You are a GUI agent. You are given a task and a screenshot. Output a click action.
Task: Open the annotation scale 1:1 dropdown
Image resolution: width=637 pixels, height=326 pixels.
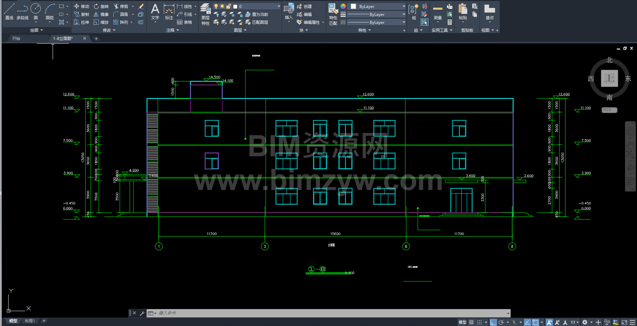pyautogui.click(x=574, y=322)
